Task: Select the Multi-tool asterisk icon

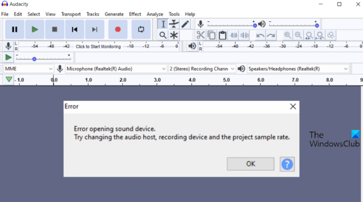Action: 174,35
